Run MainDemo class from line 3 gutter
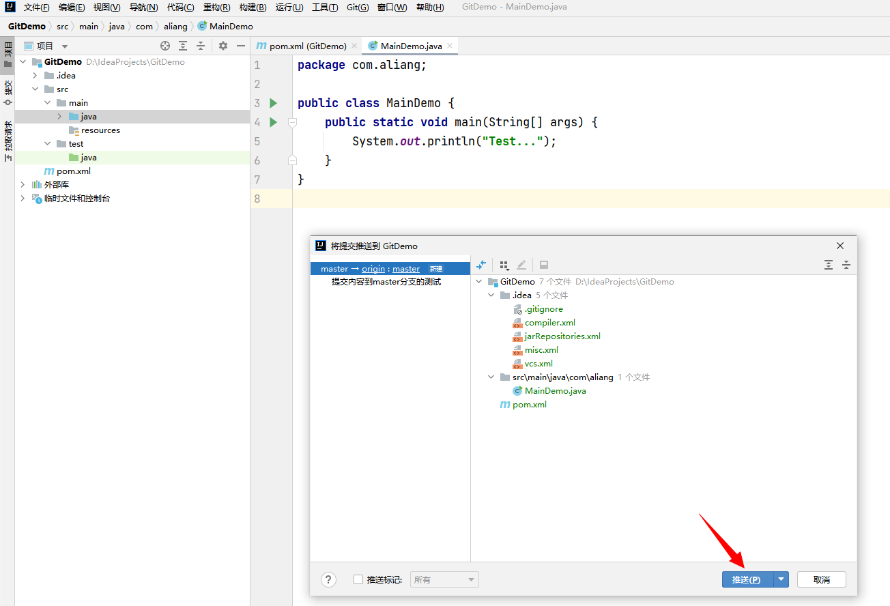The width and height of the screenshot is (890, 606). 274,103
